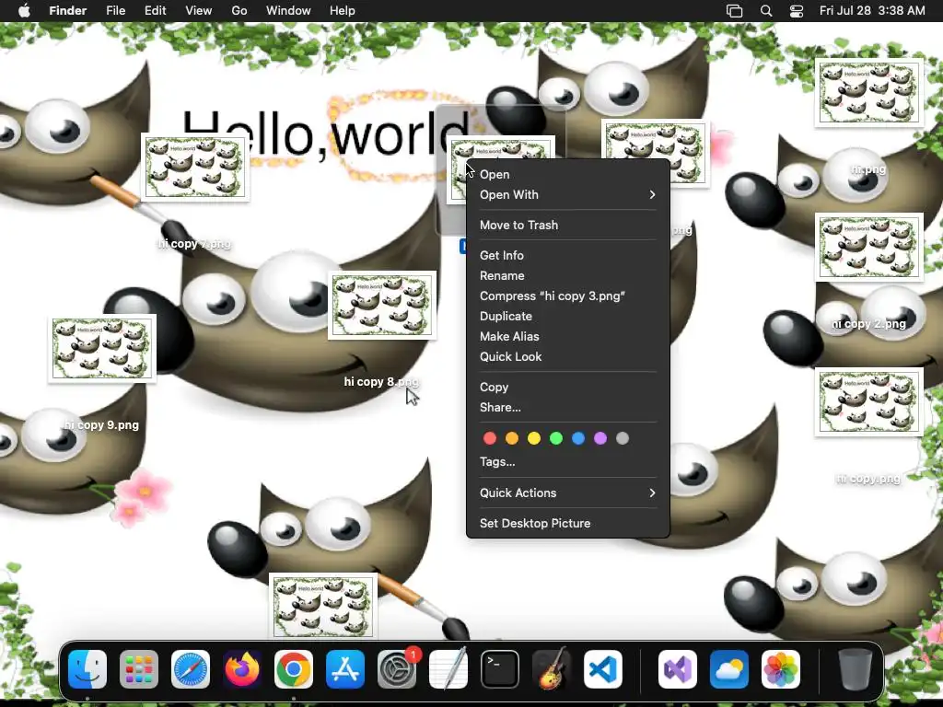The height and width of the screenshot is (707, 943).
Task: Expand the Quick Actions submenu
Action: 567,493
